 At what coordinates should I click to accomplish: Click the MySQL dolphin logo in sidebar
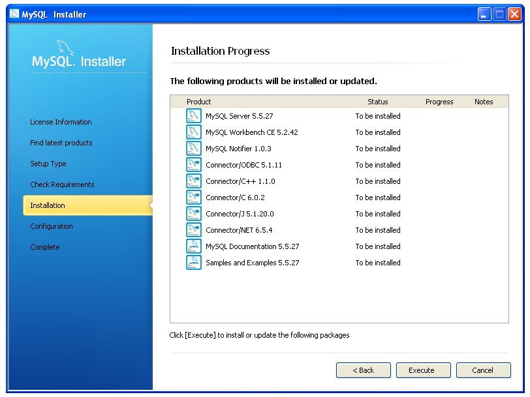[65, 47]
